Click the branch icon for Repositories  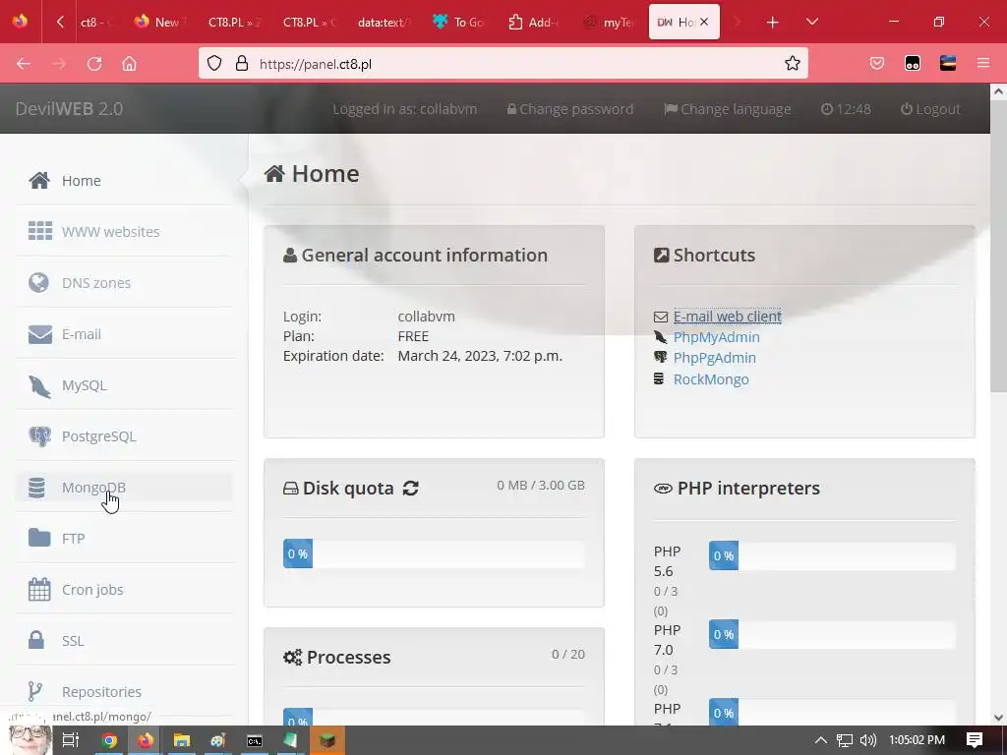tap(34, 691)
